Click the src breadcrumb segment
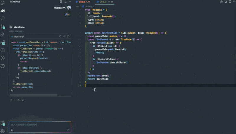236x134 pixels. click(x=78, y=6)
